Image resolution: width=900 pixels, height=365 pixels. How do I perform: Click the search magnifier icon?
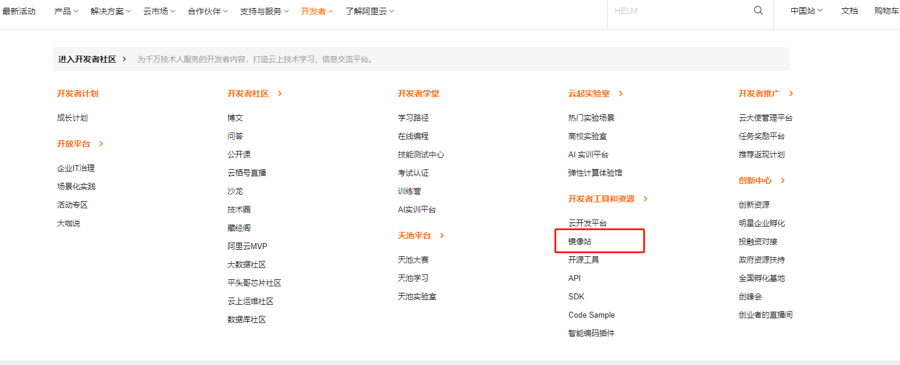(x=758, y=11)
